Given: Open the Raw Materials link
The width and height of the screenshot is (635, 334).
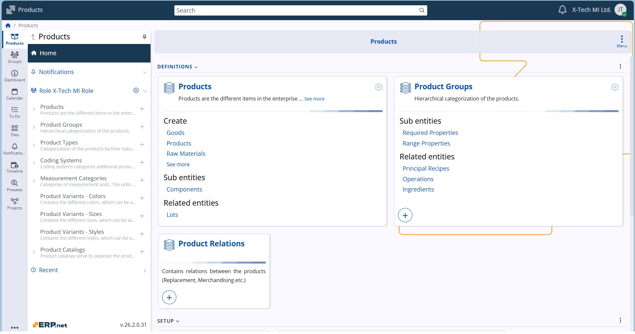Looking at the screenshot, I should 186,154.
